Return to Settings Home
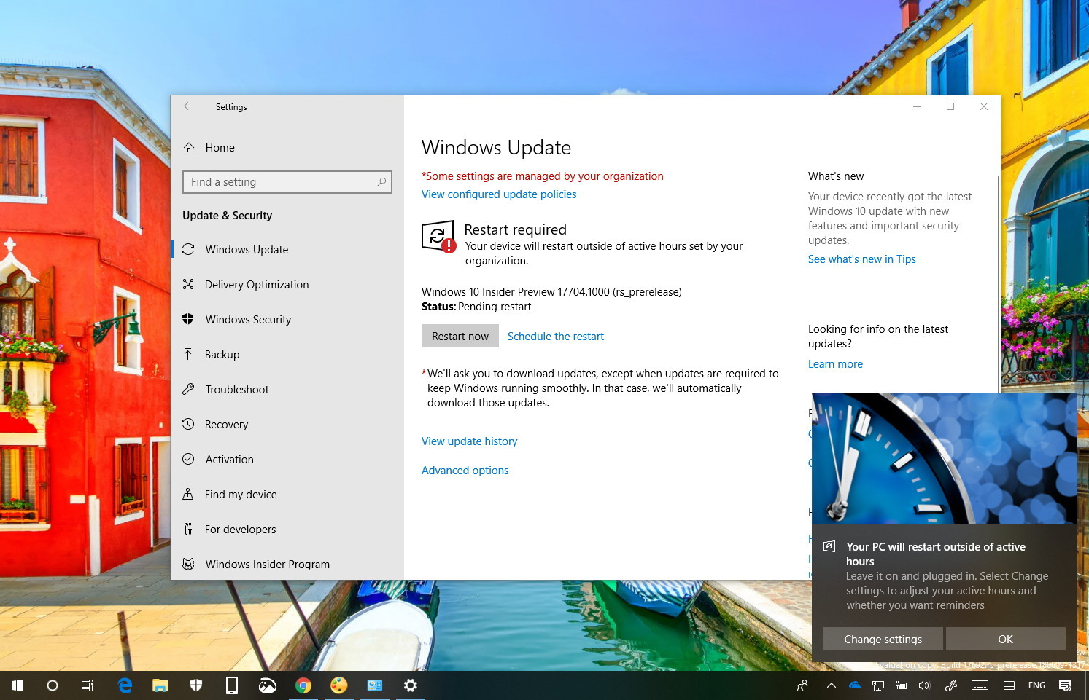Viewport: 1089px width, 700px height. (219, 147)
